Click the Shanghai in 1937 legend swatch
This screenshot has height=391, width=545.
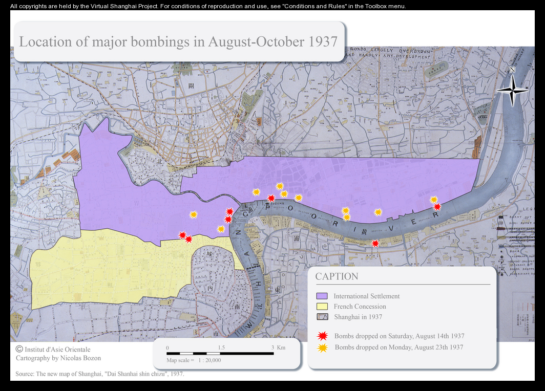[322, 317]
